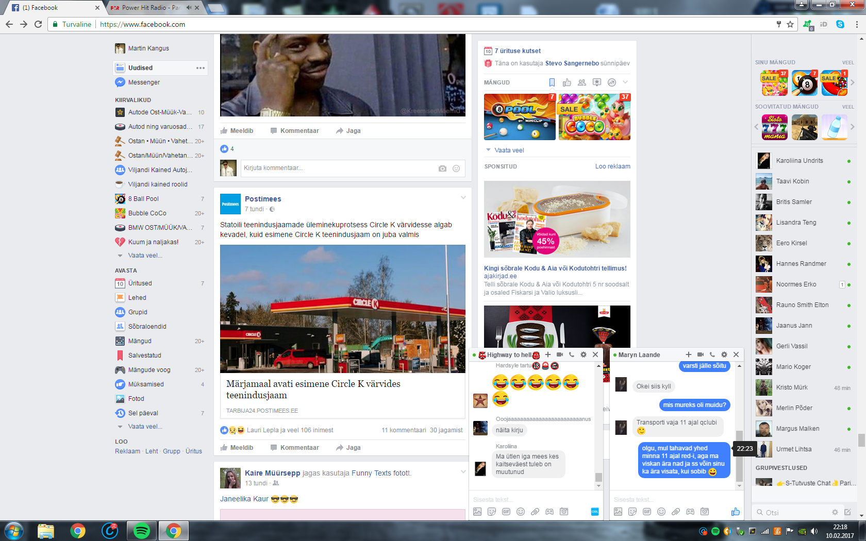Screen dimensions: 866x541
Task: Take a photo in Highway to hell chat
Action: click(x=564, y=512)
